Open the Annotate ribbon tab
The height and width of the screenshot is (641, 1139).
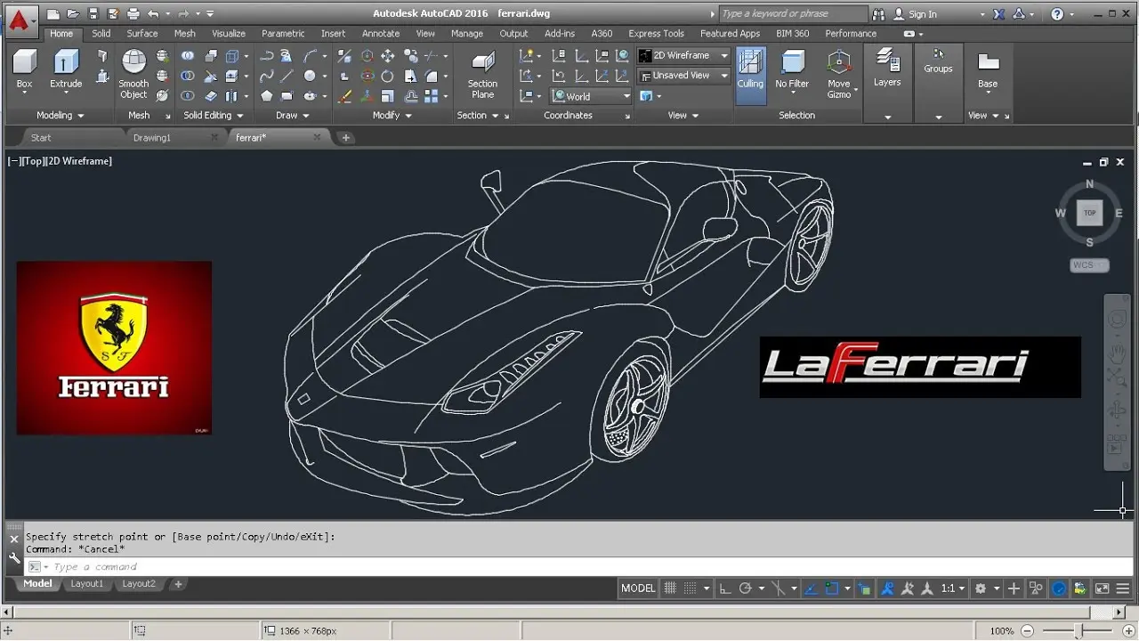pos(381,34)
